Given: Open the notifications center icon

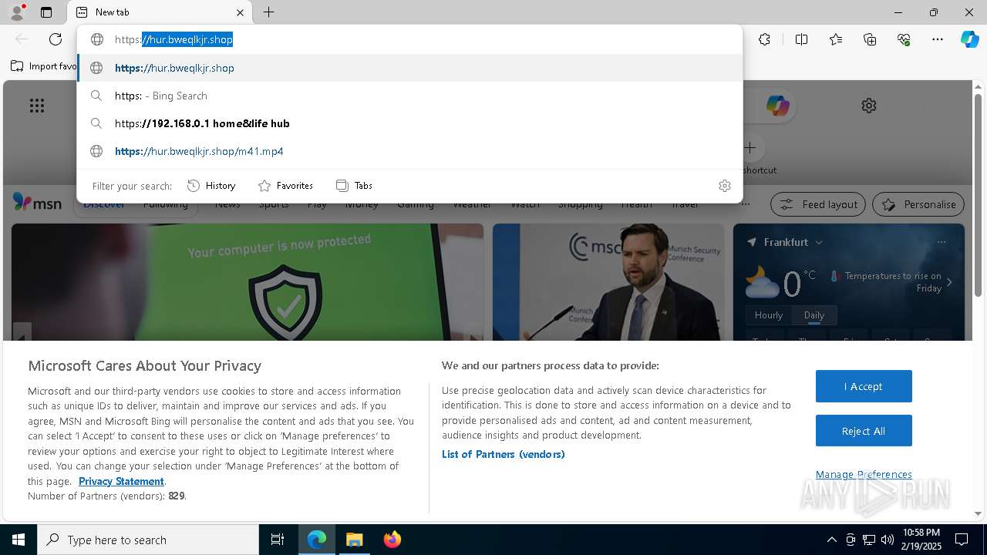Looking at the screenshot, I should click(962, 540).
